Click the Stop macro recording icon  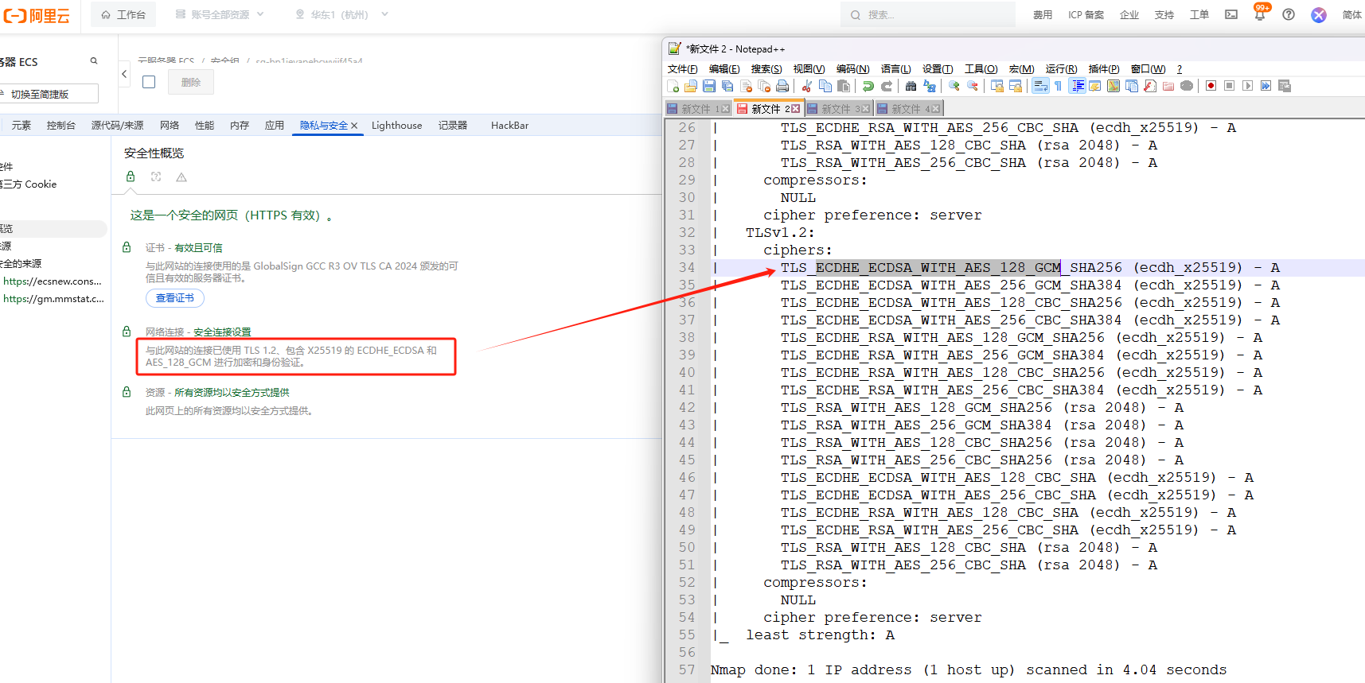[1229, 86]
